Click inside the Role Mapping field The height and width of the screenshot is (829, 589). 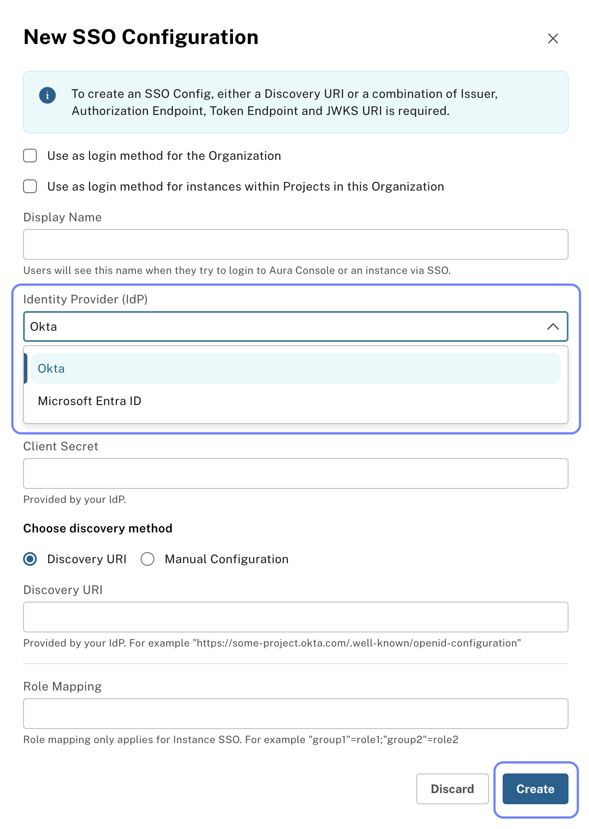click(x=295, y=713)
